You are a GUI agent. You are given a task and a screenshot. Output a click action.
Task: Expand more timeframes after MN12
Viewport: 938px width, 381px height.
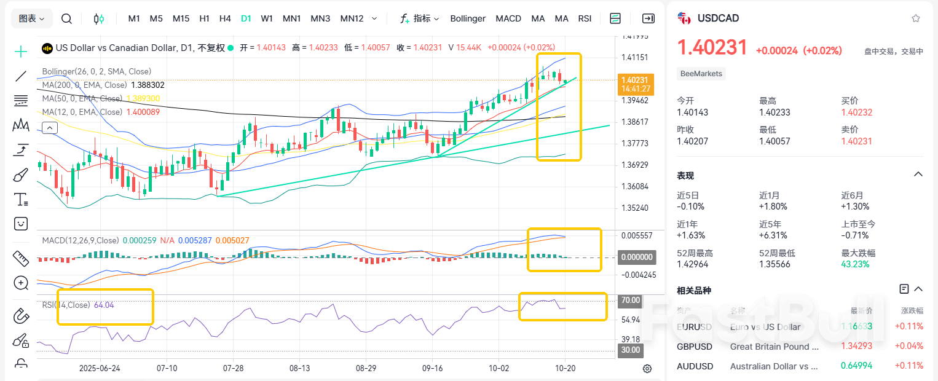click(374, 18)
